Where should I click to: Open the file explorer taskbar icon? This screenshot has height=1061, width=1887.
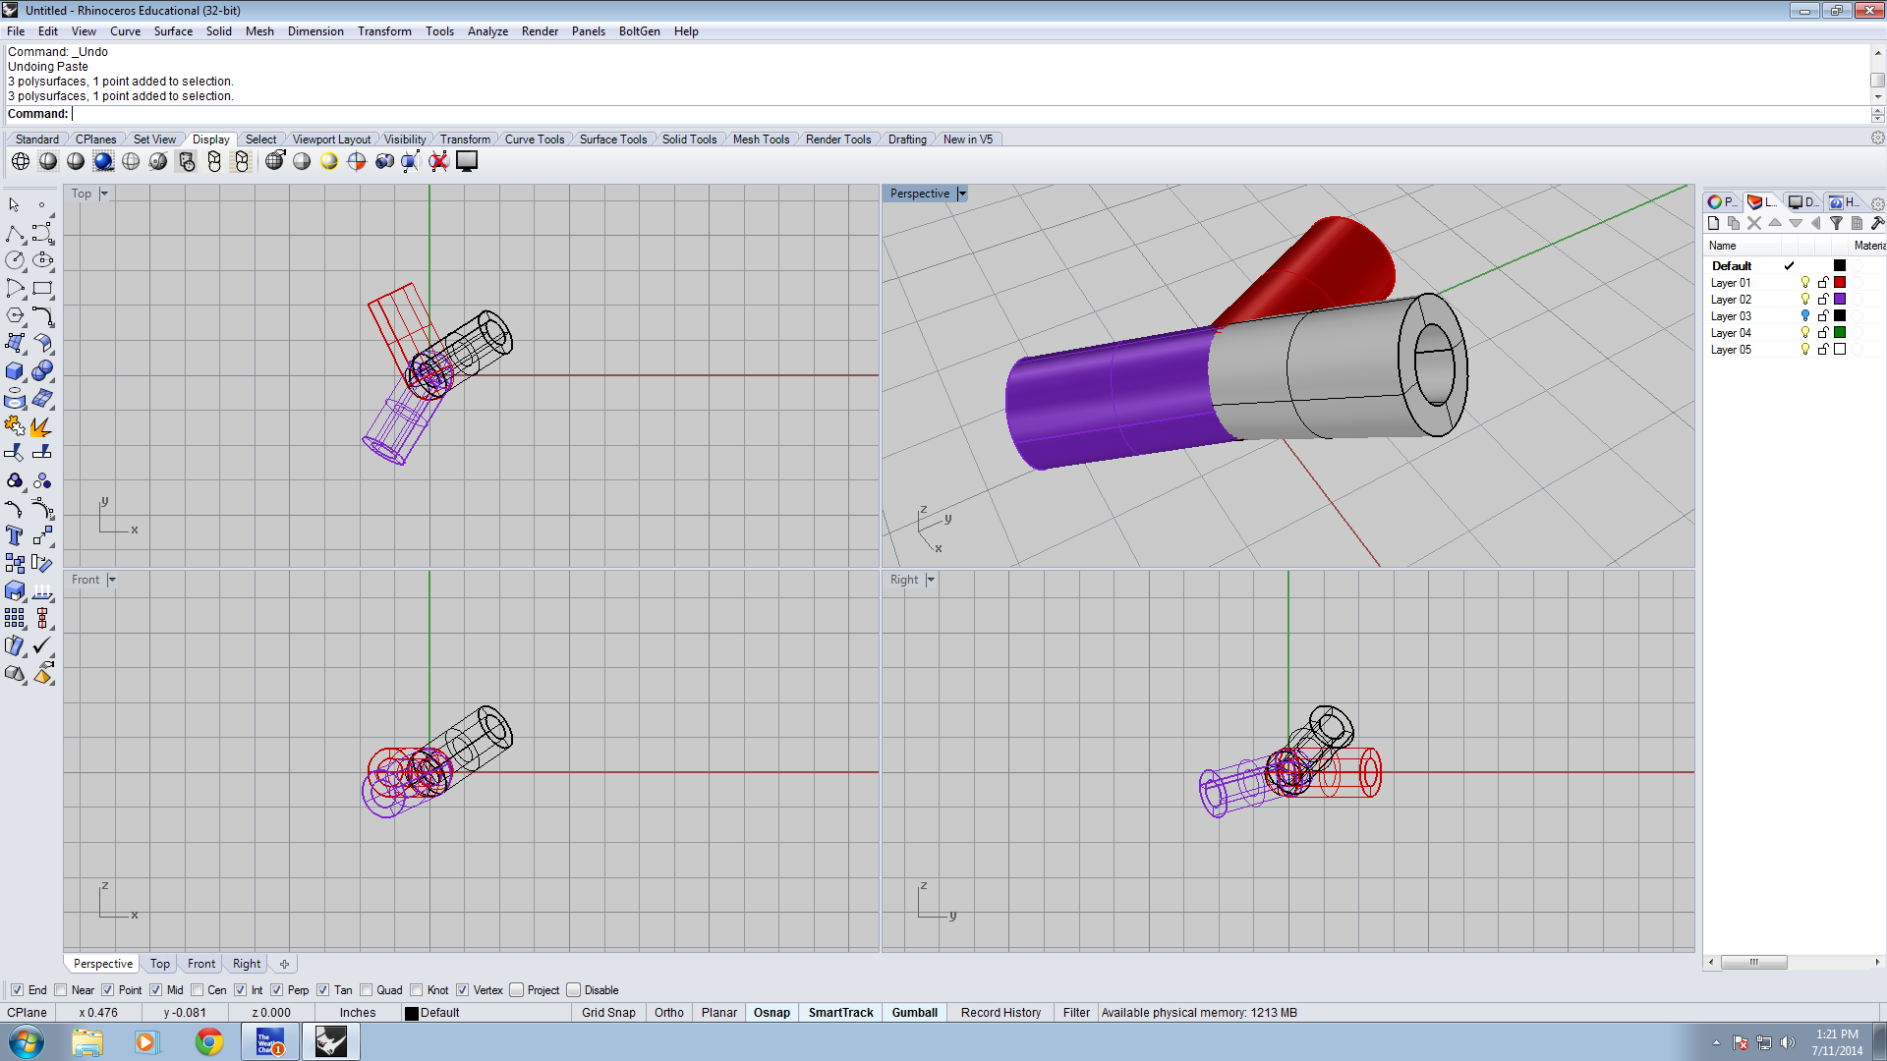pos(86,1041)
